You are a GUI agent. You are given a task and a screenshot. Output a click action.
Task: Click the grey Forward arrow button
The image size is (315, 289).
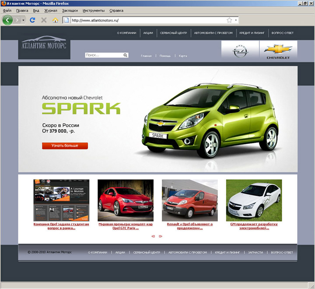coord(17,20)
